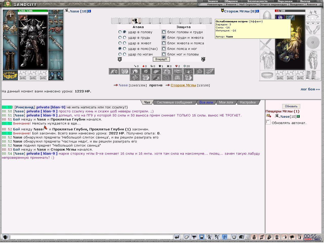The image size is (324, 243).
Task: Click Nase's cloak armor slot
Action: (10, 60)
